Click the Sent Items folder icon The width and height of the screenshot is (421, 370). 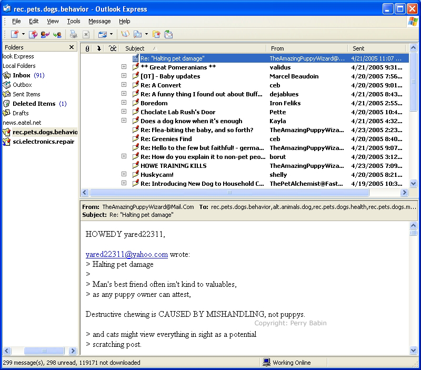[x=6, y=94]
